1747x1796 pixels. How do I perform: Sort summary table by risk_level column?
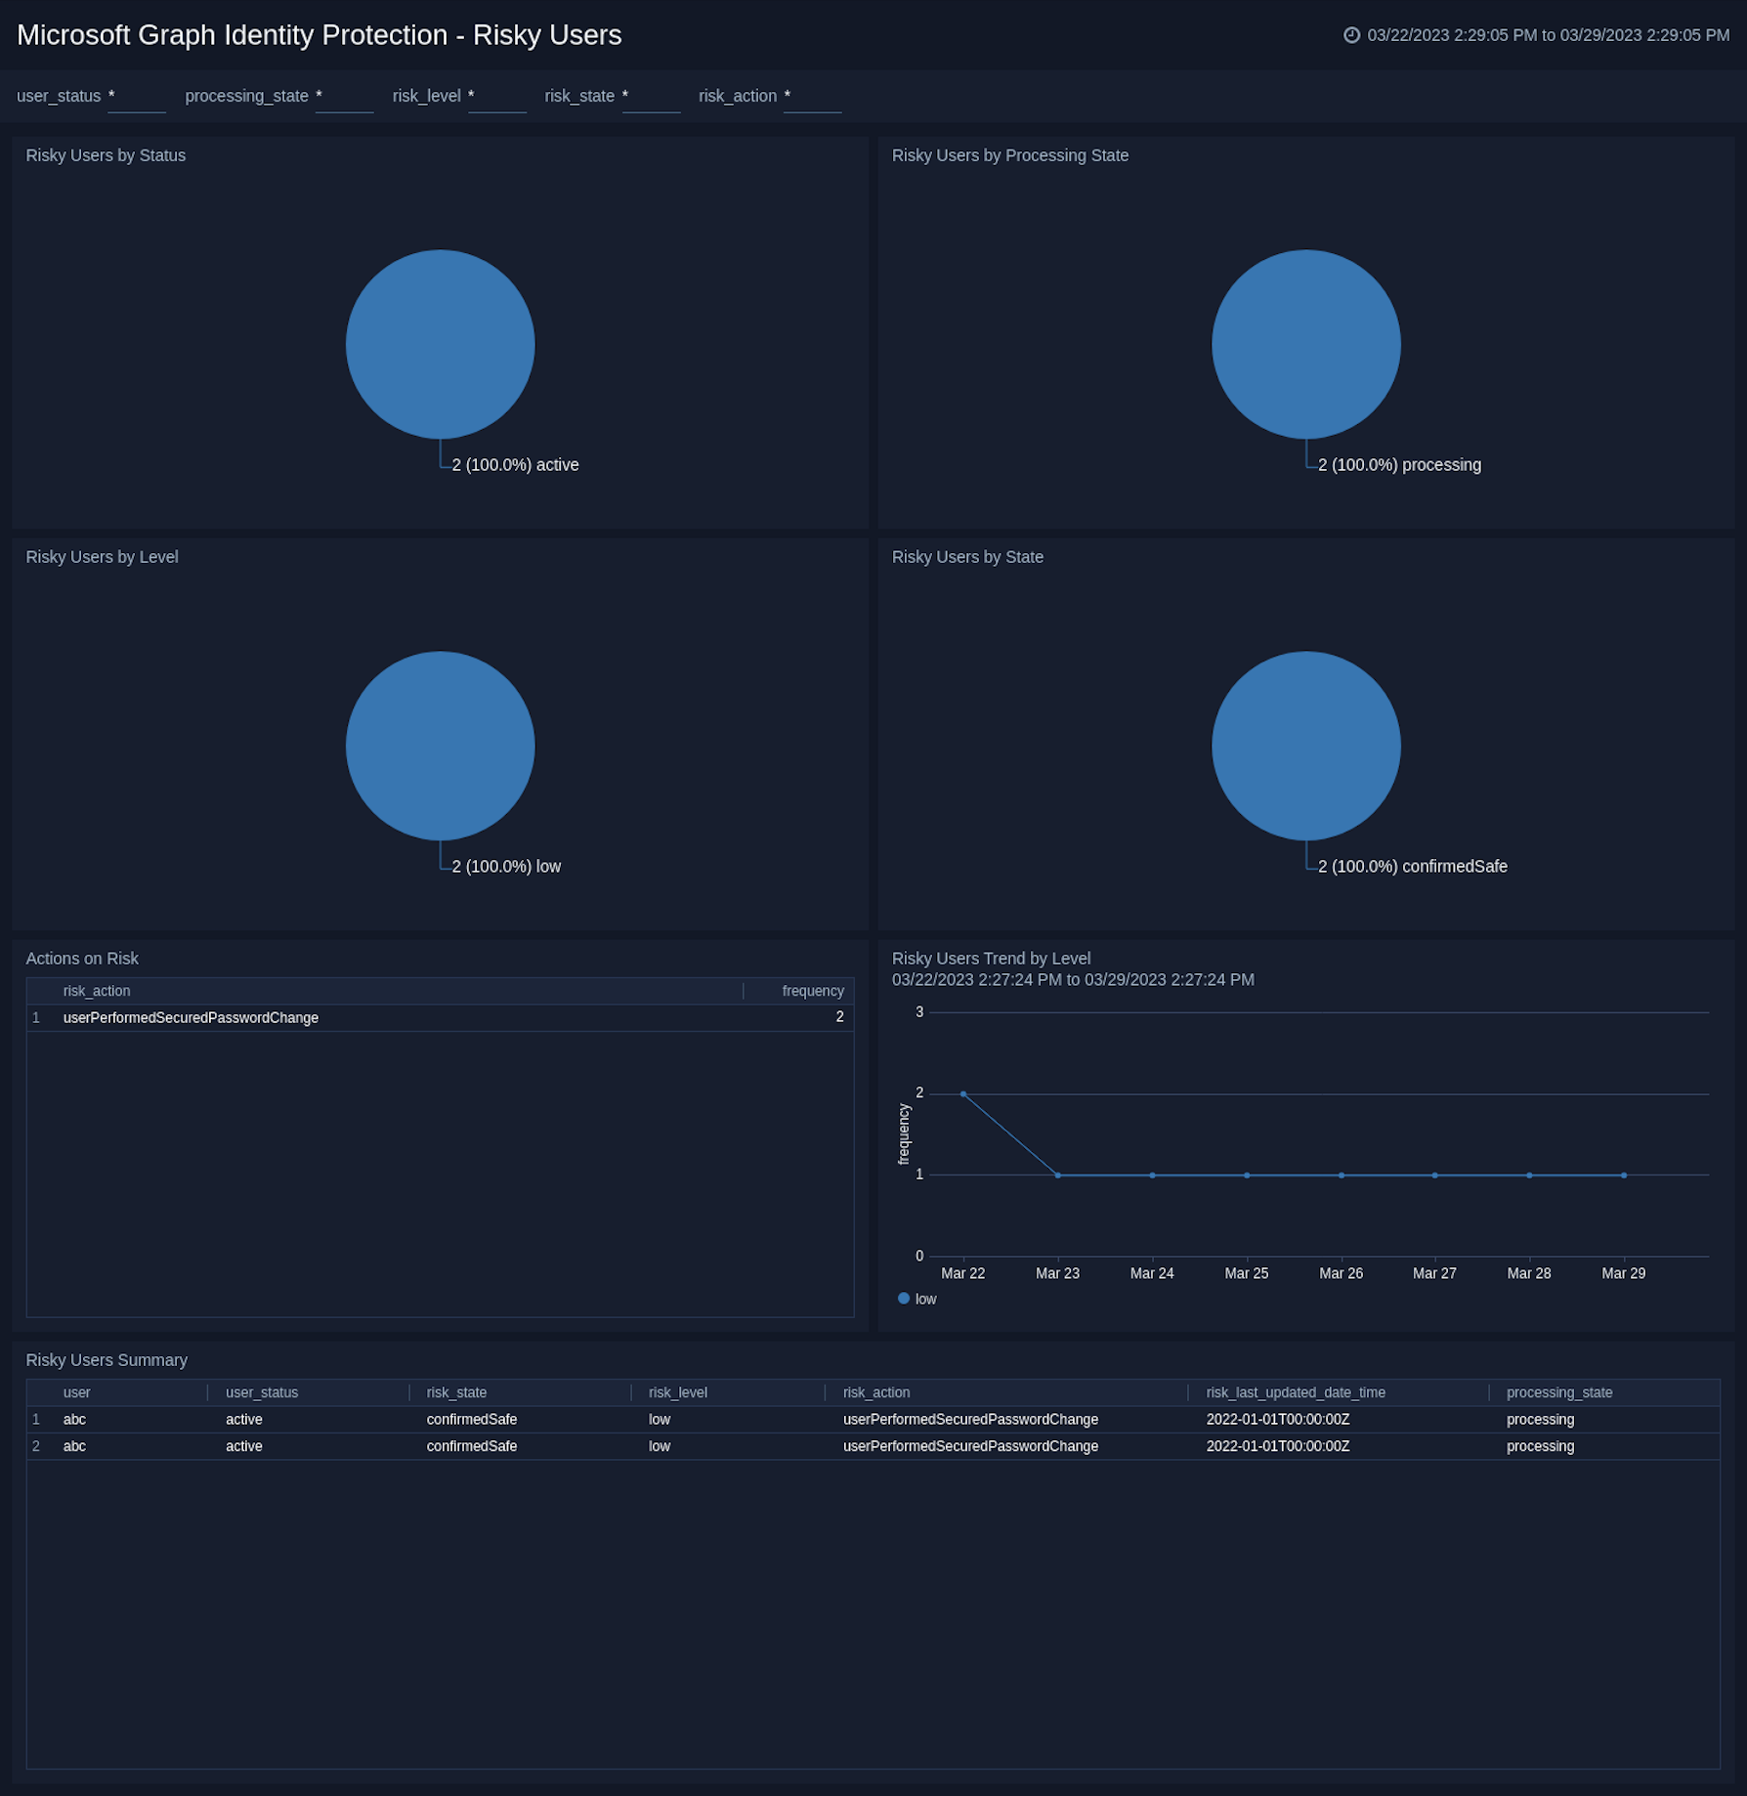pos(678,1392)
